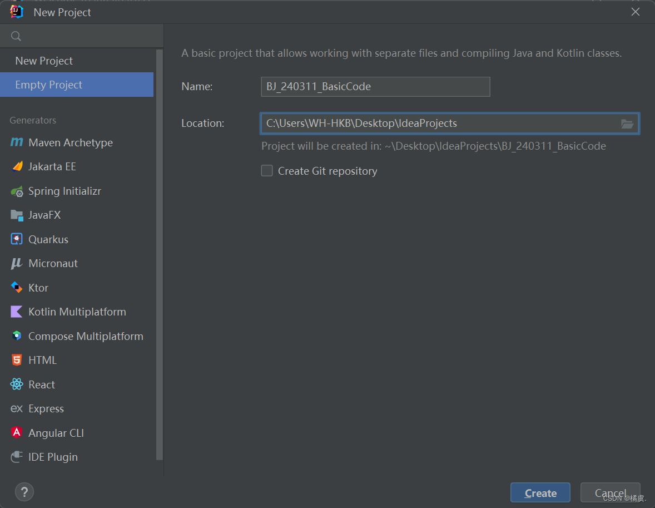Select the Micronaut mu icon
The image size is (655, 508).
17,263
